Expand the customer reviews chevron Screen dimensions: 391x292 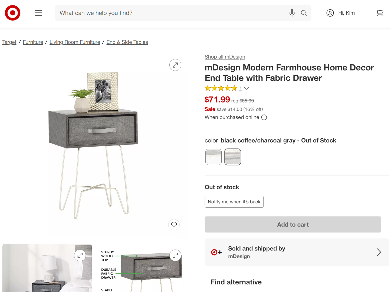pos(246,88)
